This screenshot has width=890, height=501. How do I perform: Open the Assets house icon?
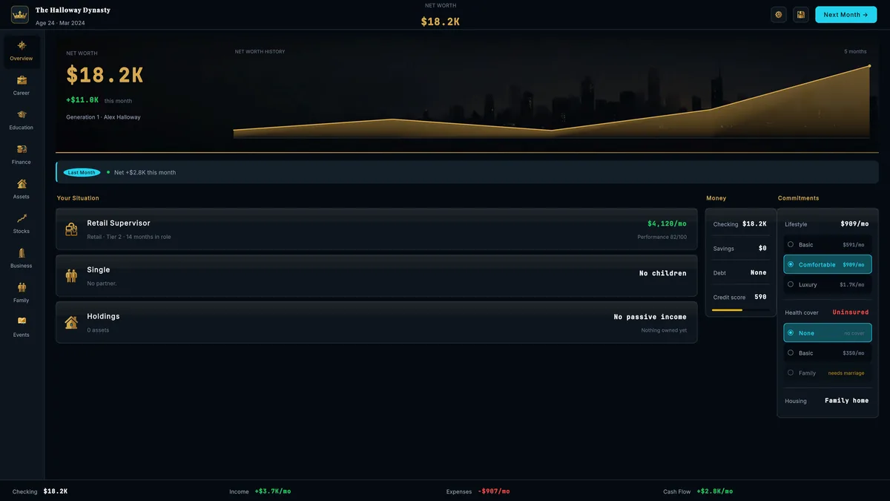pos(22,183)
